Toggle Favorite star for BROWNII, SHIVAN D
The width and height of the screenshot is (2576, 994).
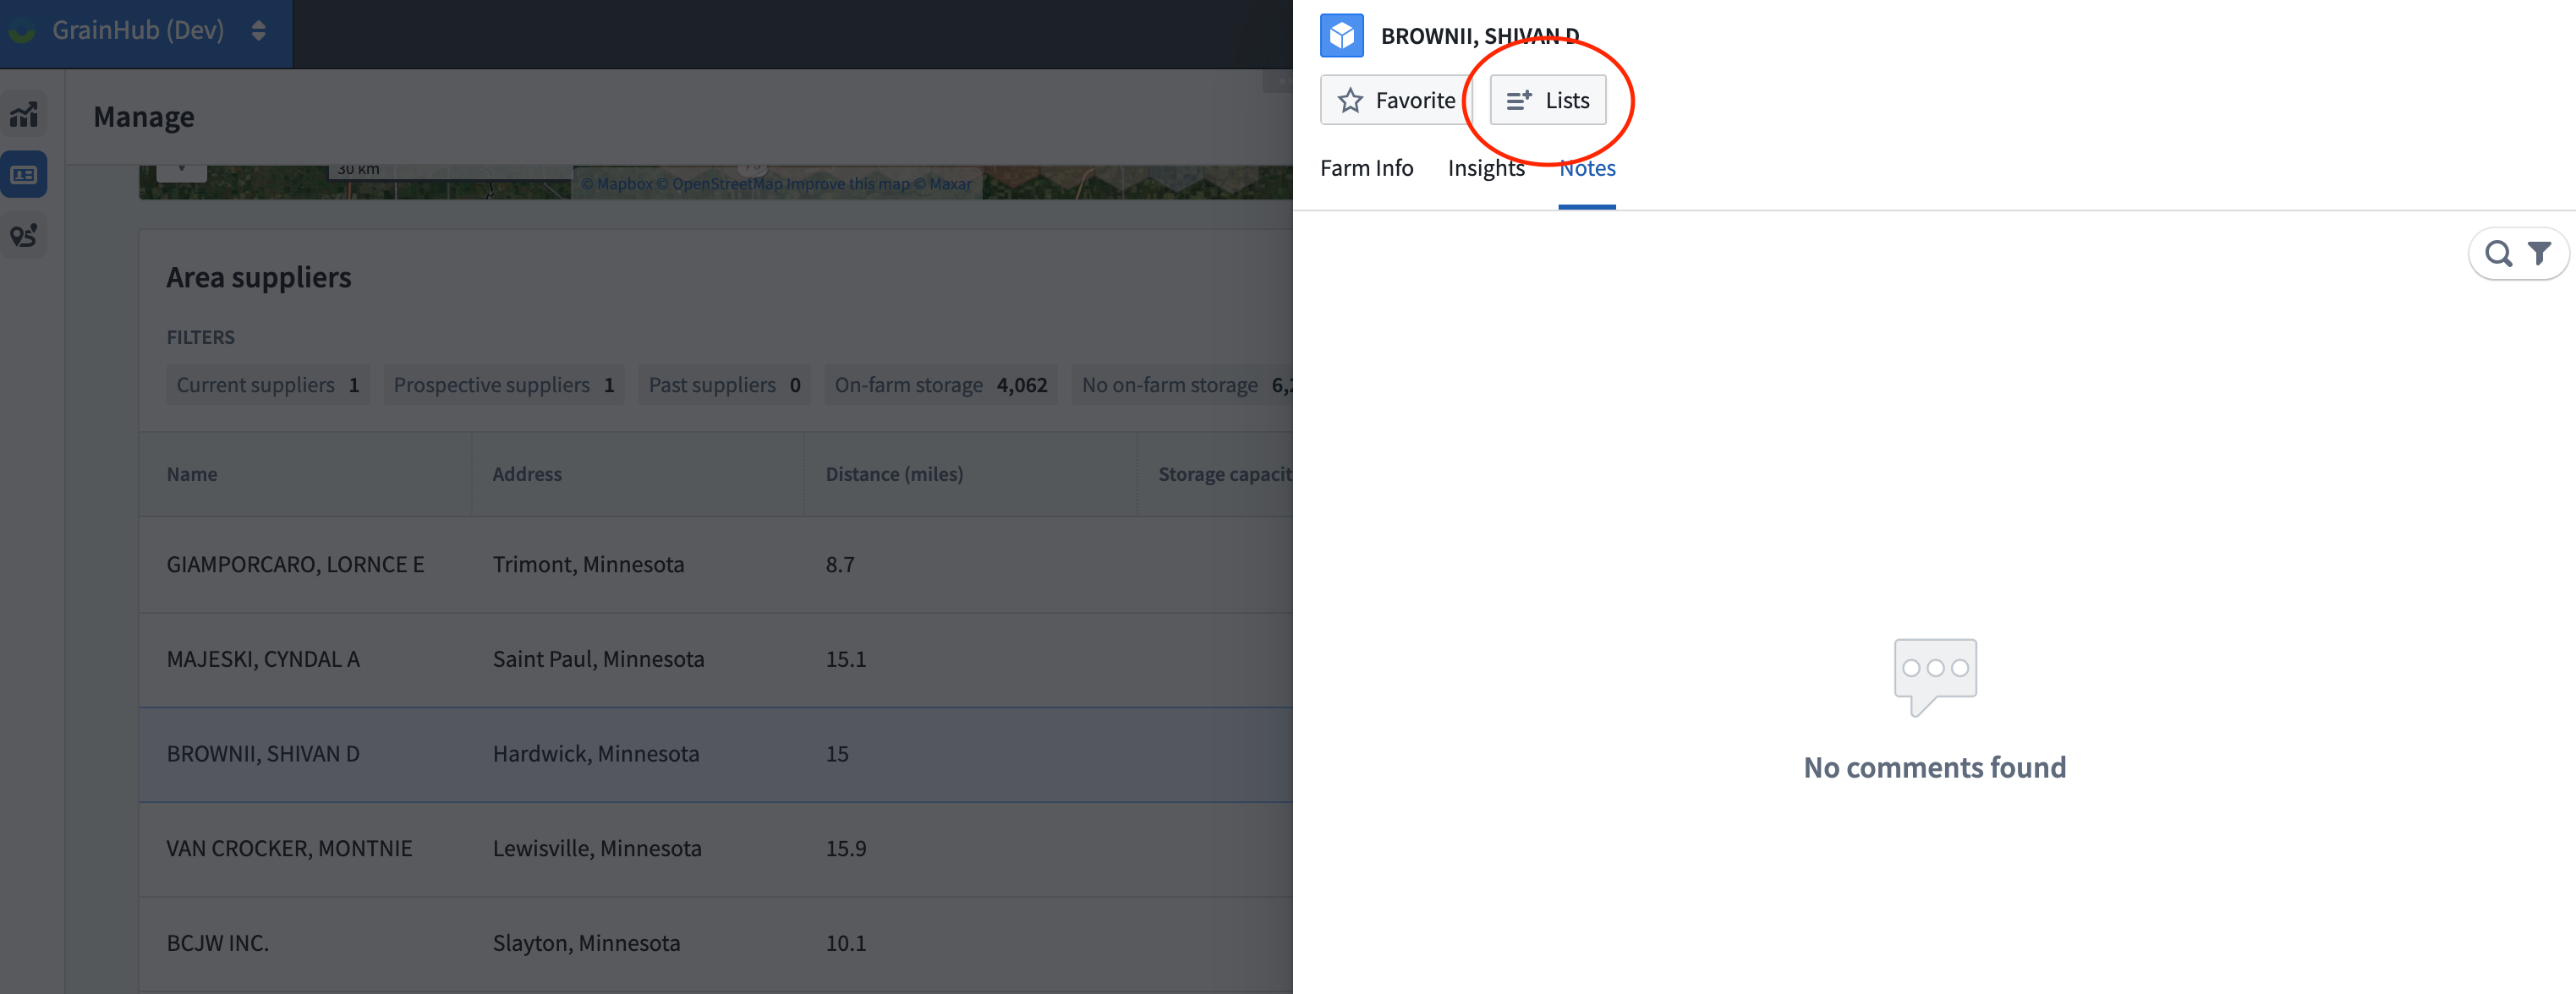1396,100
